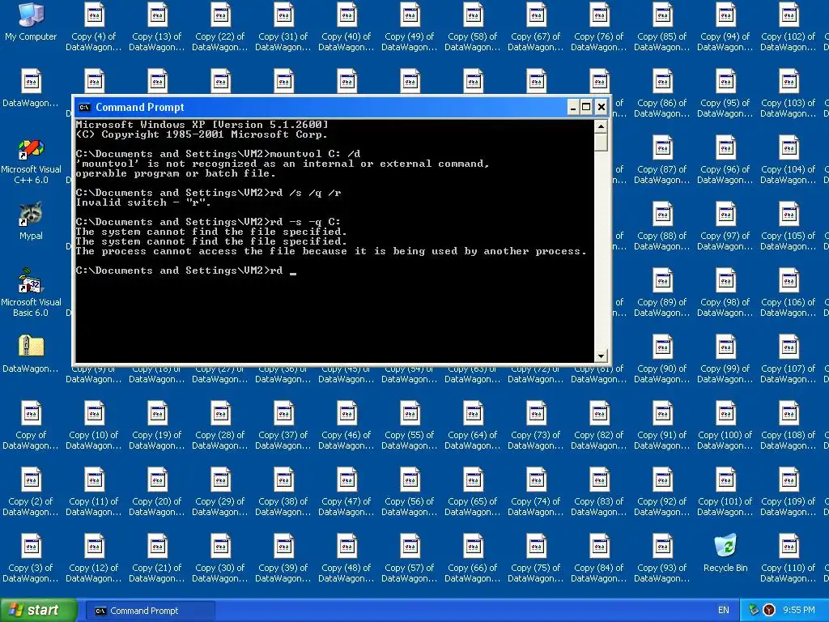Select the Copy (31) of DataWagon file

pyautogui.click(x=283, y=27)
